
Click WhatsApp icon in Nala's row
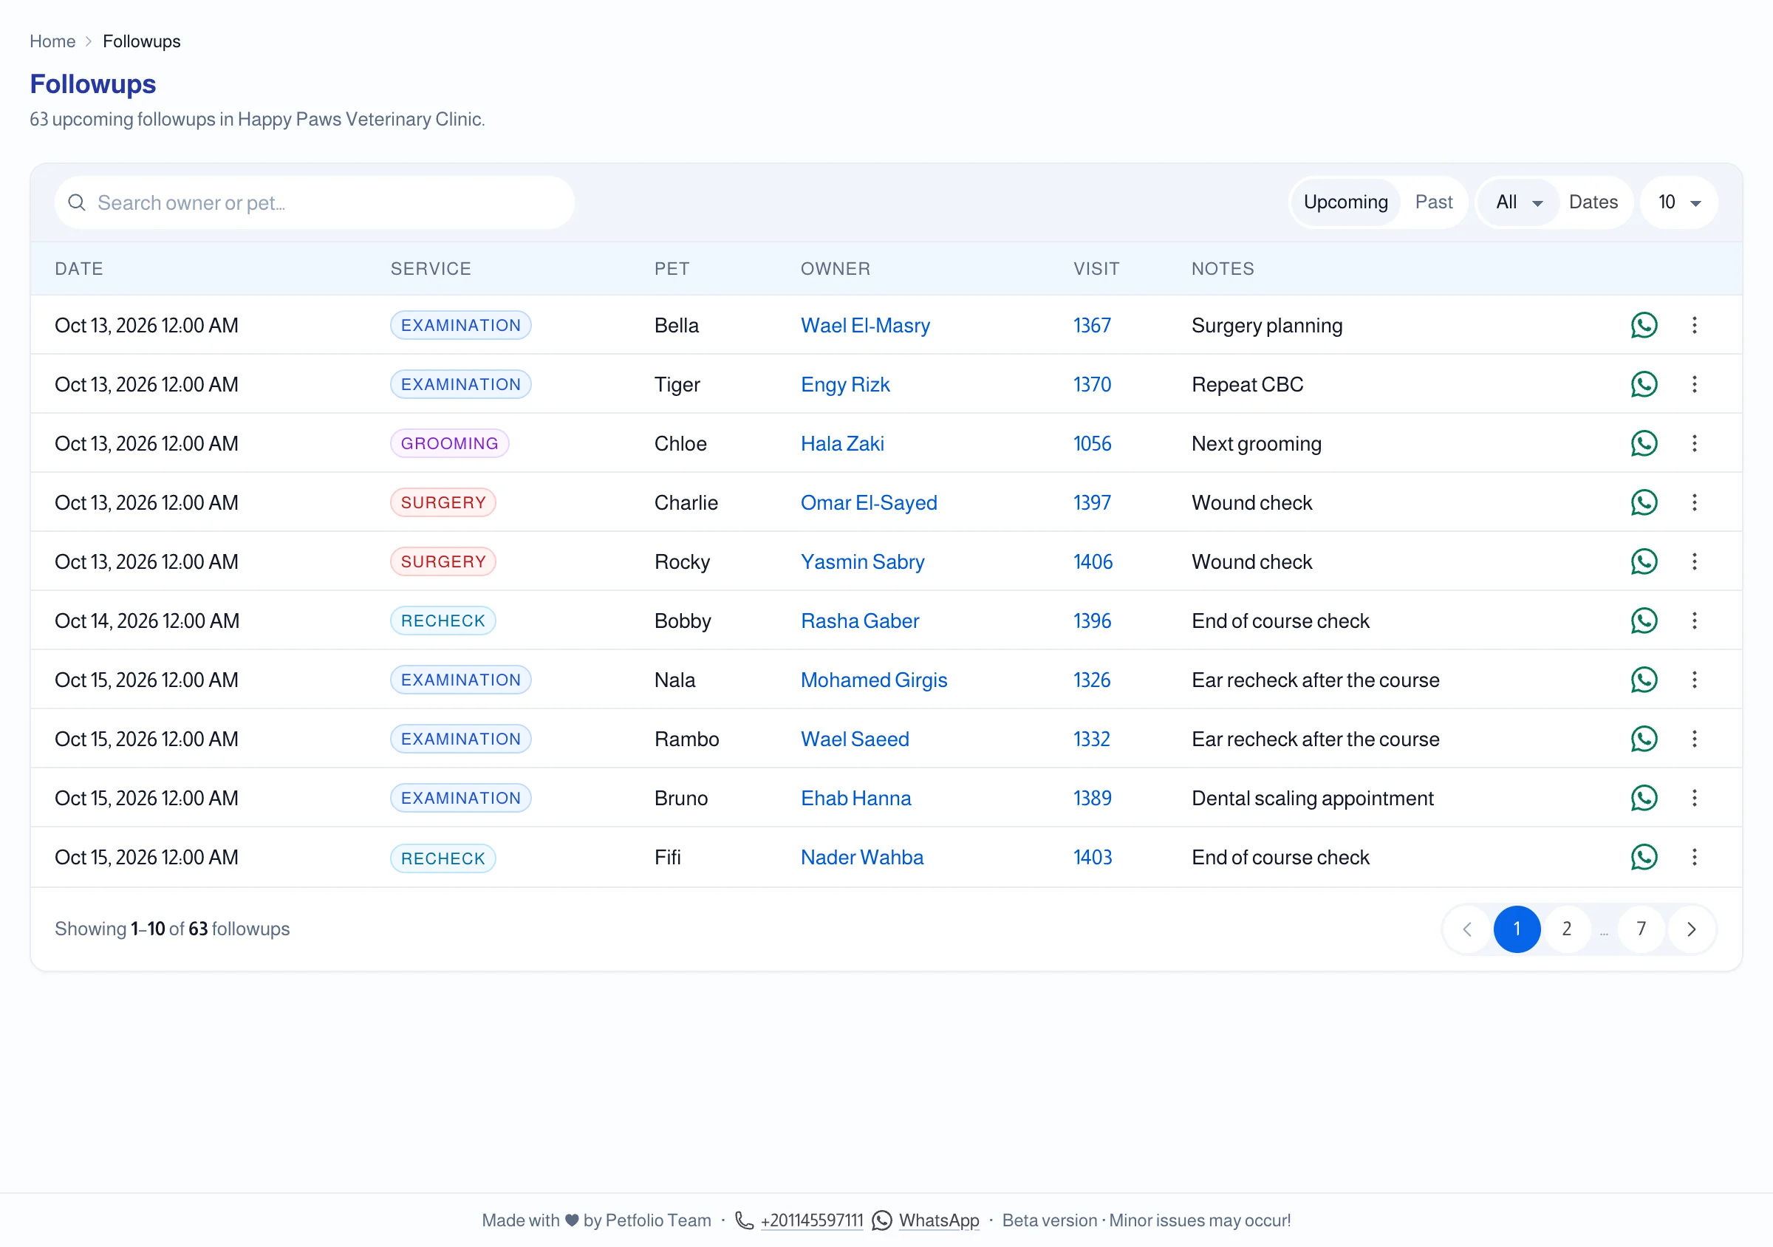1643,680
